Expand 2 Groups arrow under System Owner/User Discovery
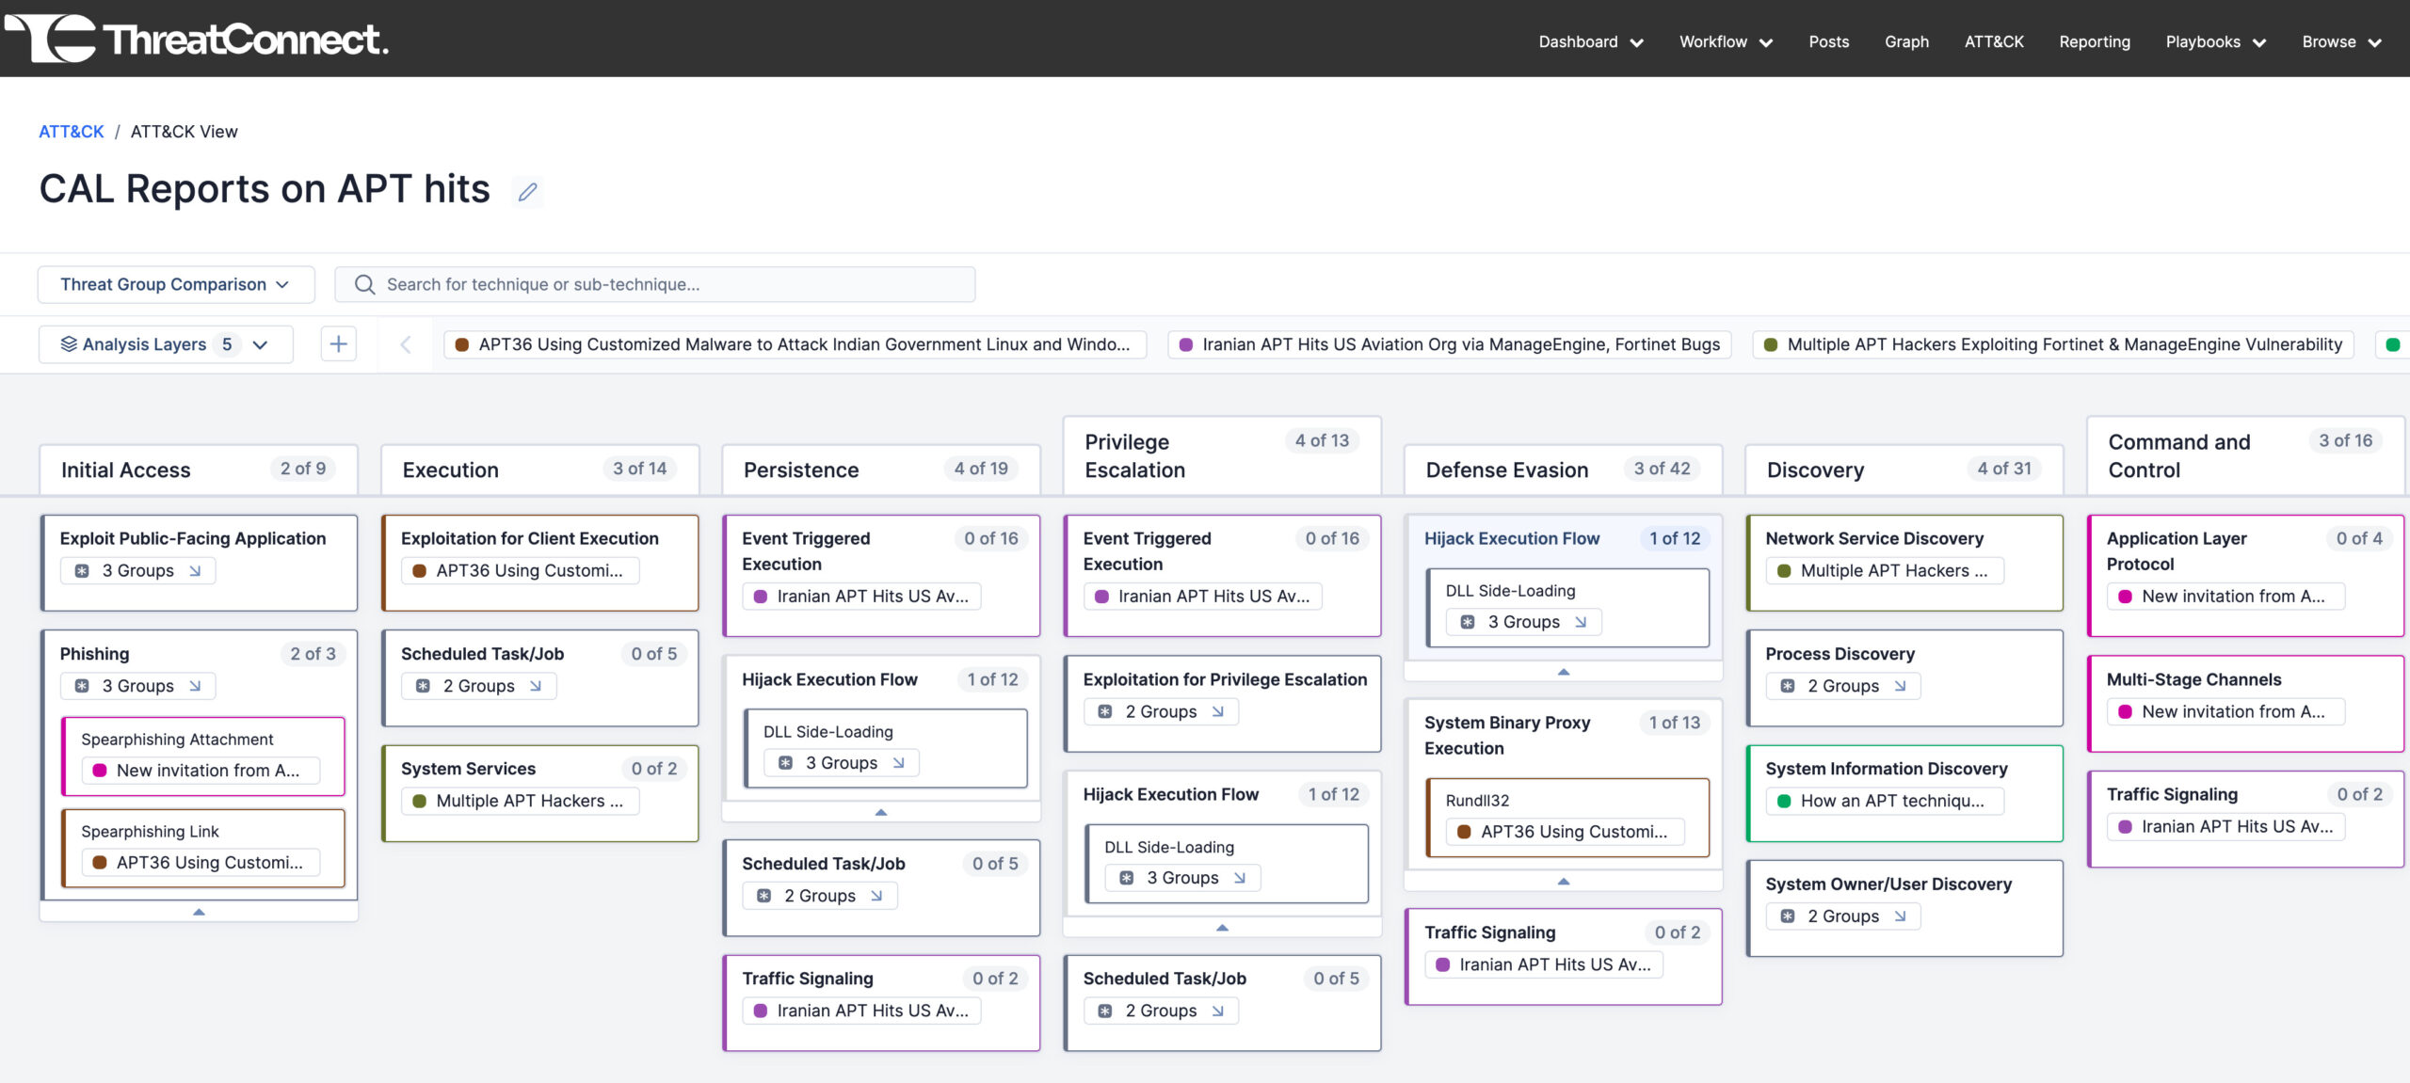The image size is (2410, 1083). pyautogui.click(x=1900, y=916)
